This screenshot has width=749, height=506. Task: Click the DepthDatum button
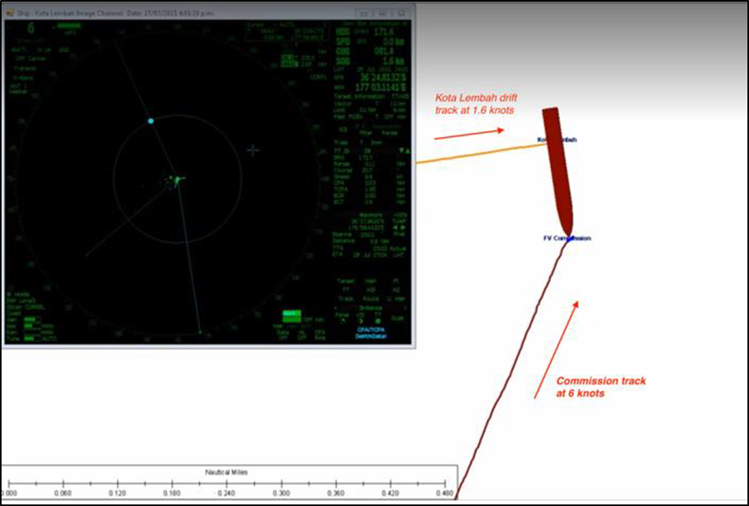[371, 336]
